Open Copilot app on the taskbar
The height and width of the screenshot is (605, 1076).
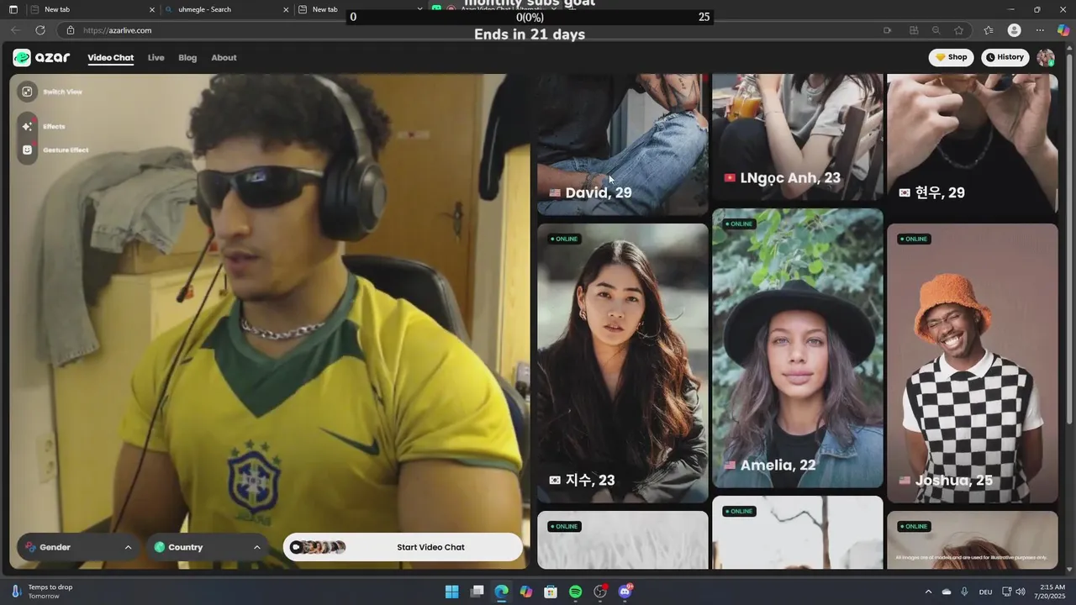526,592
